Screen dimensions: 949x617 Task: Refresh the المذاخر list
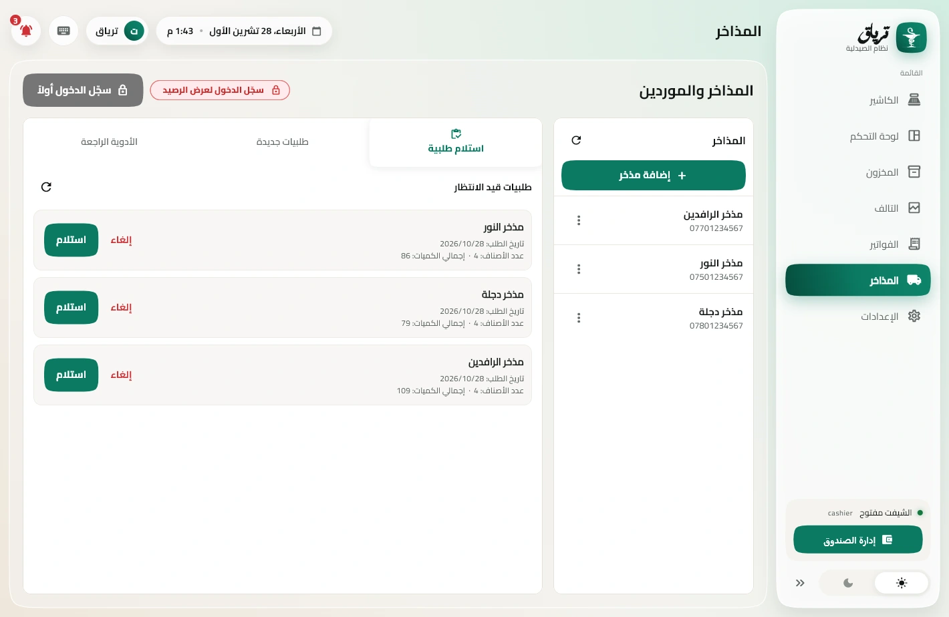coord(576,140)
